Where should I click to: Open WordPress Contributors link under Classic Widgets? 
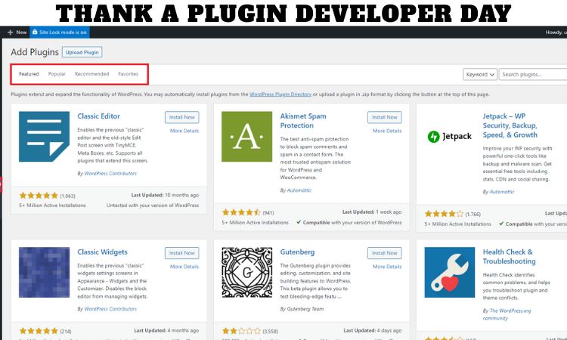click(x=110, y=309)
